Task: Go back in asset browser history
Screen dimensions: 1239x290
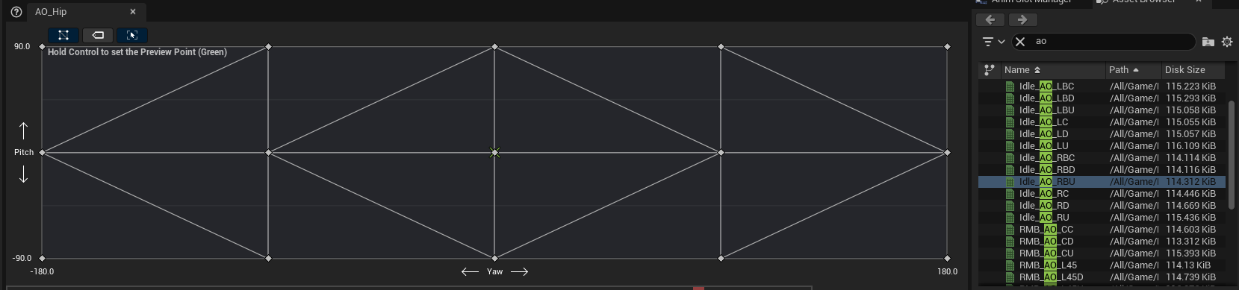Action: click(990, 20)
